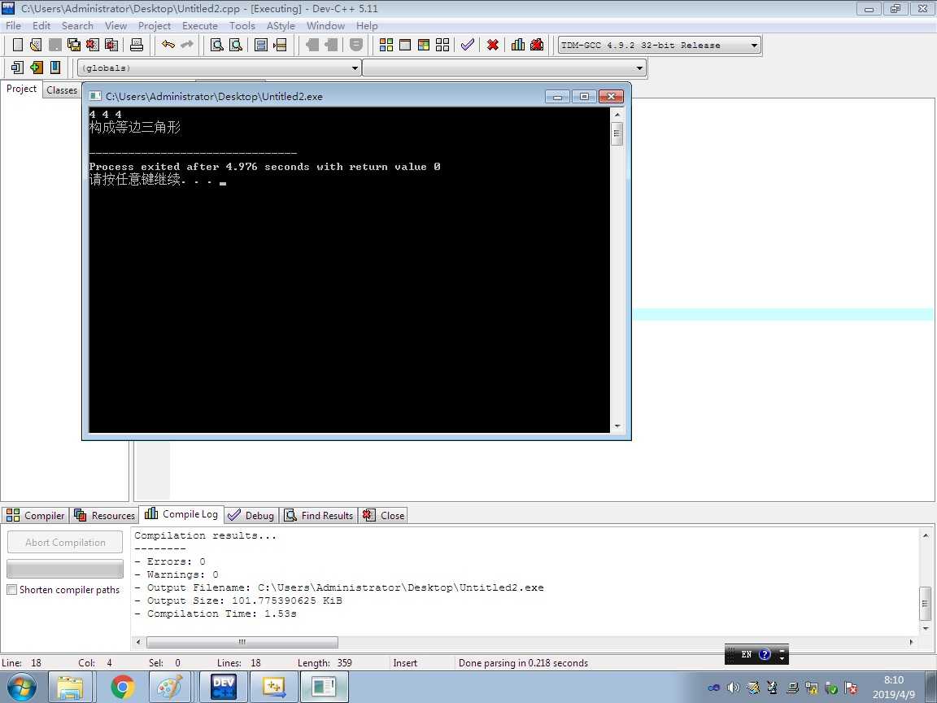Click the Compile & Run toolbar icon
Viewport: 937px width, 703px height.
[x=424, y=45]
